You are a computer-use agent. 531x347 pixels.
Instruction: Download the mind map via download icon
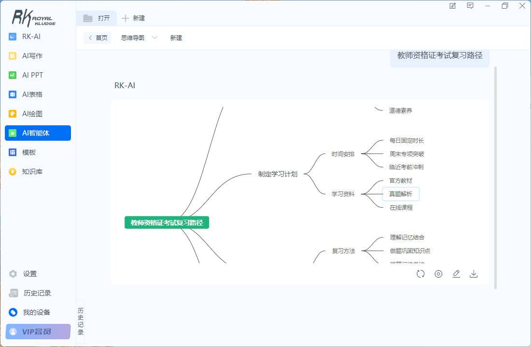click(474, 274)
